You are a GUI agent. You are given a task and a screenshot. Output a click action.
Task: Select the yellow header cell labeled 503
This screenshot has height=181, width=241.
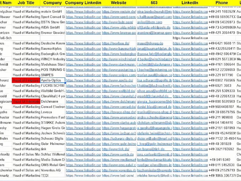pyautogui.click(x=154, y=2)
